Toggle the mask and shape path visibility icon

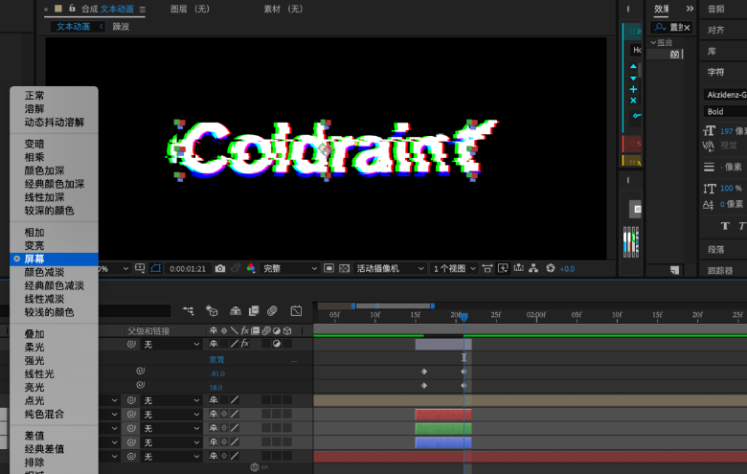156,269
